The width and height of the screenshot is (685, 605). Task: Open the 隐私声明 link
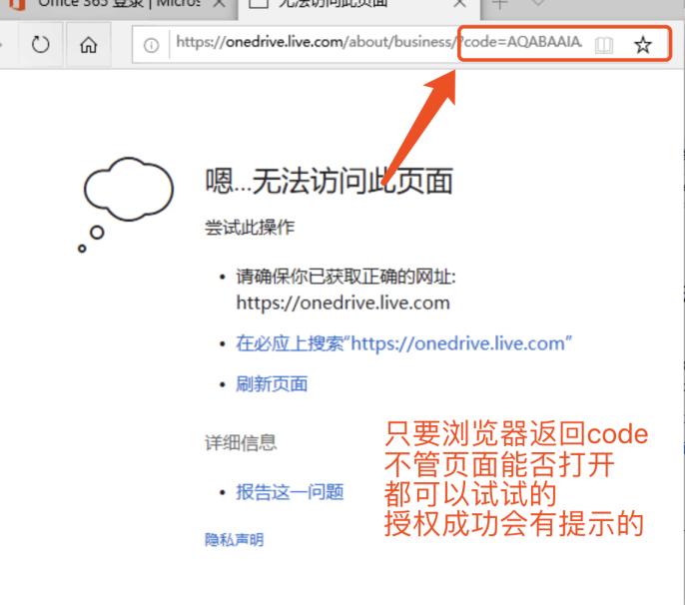point(235,540)
